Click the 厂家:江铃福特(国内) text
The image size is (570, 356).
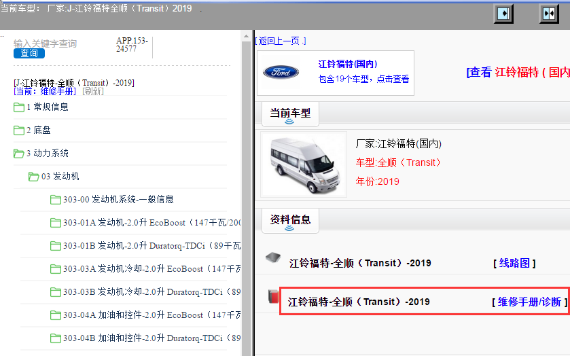point(398,143)
